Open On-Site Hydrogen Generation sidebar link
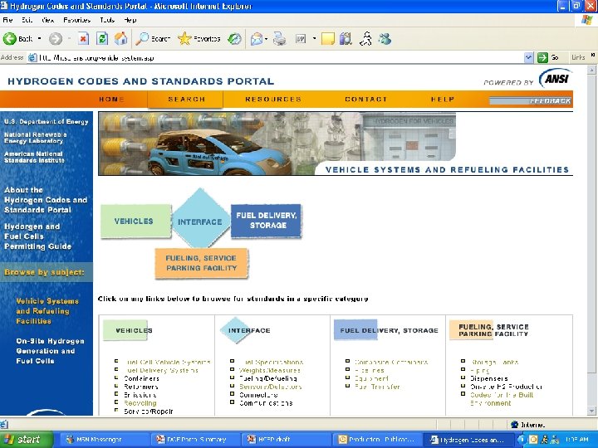The height and width of the screenshot is (448, 598). pos(50,351)
